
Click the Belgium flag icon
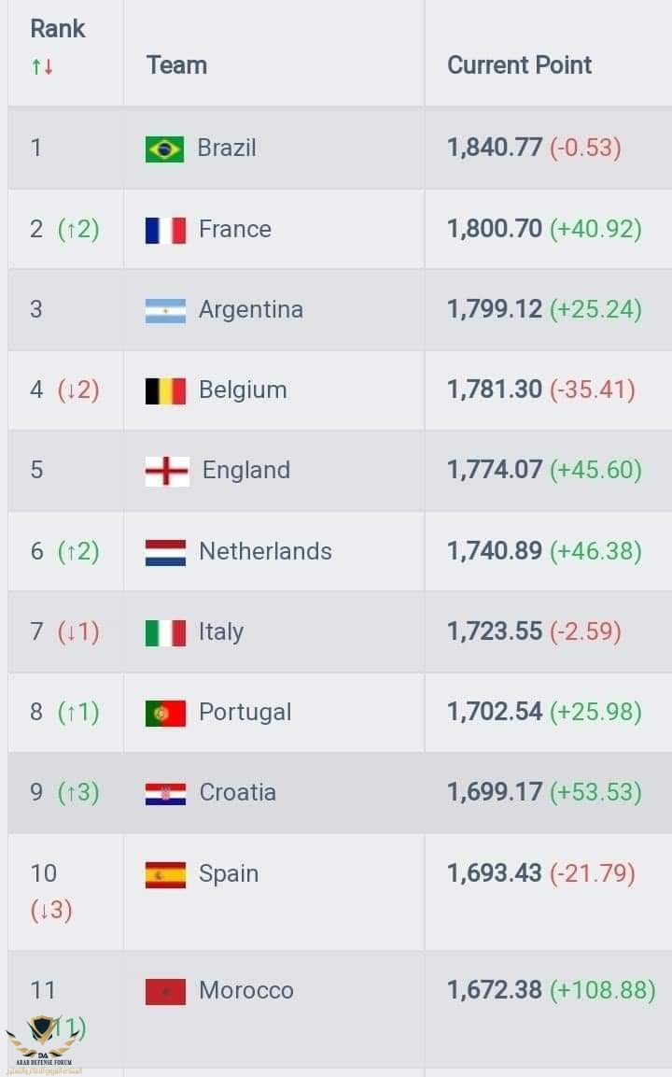(x=165, y=390)
